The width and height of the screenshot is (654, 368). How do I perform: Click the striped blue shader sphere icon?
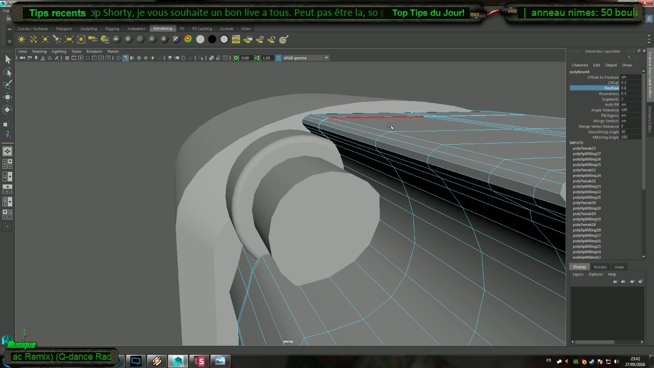tap(176, 39)
